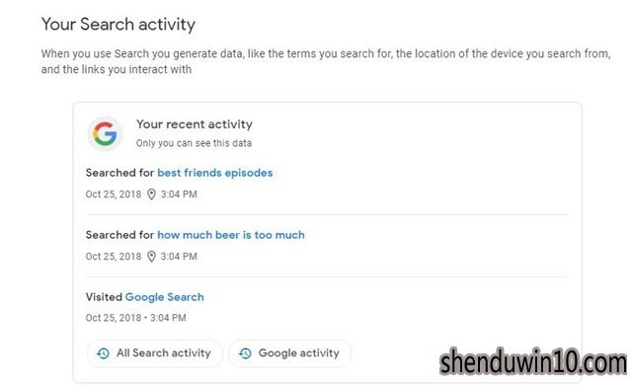Click the second 'Searched for' label

pos(119,235)
